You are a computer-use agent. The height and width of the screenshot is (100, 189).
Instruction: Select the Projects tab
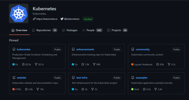(117, 30)
